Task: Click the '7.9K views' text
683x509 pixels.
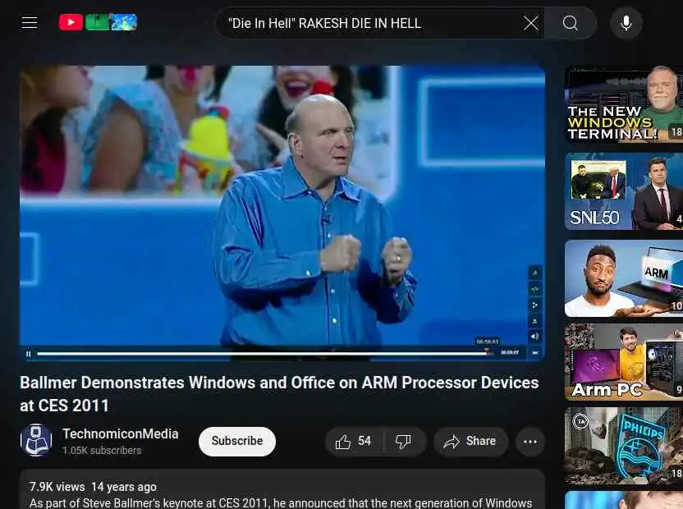Action: click(x=57, y=487)
